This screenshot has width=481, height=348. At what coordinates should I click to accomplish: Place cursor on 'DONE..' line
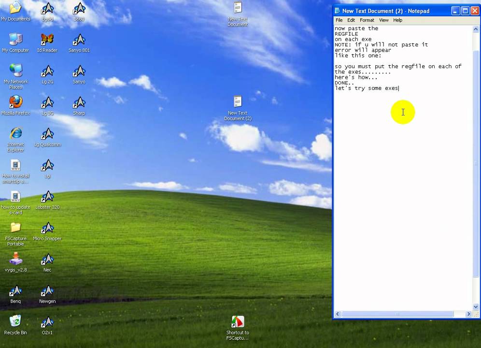344,83
